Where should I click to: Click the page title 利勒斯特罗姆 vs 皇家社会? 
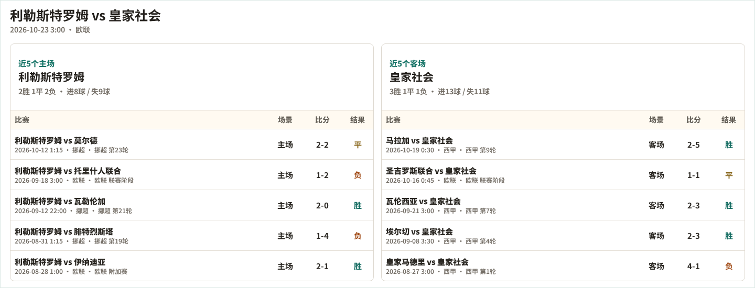coord(85,16)
